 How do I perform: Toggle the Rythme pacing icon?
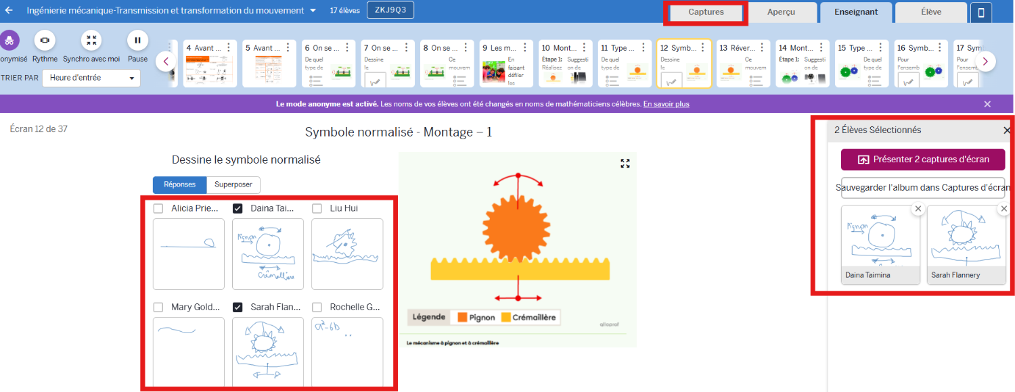click(x=45, y=41)
